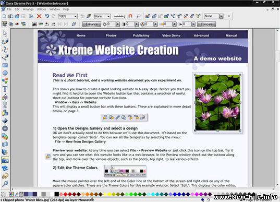Click the Video Demo navigation button
Image resolution: width=280 pixels, height=202 pixels.
171,35
